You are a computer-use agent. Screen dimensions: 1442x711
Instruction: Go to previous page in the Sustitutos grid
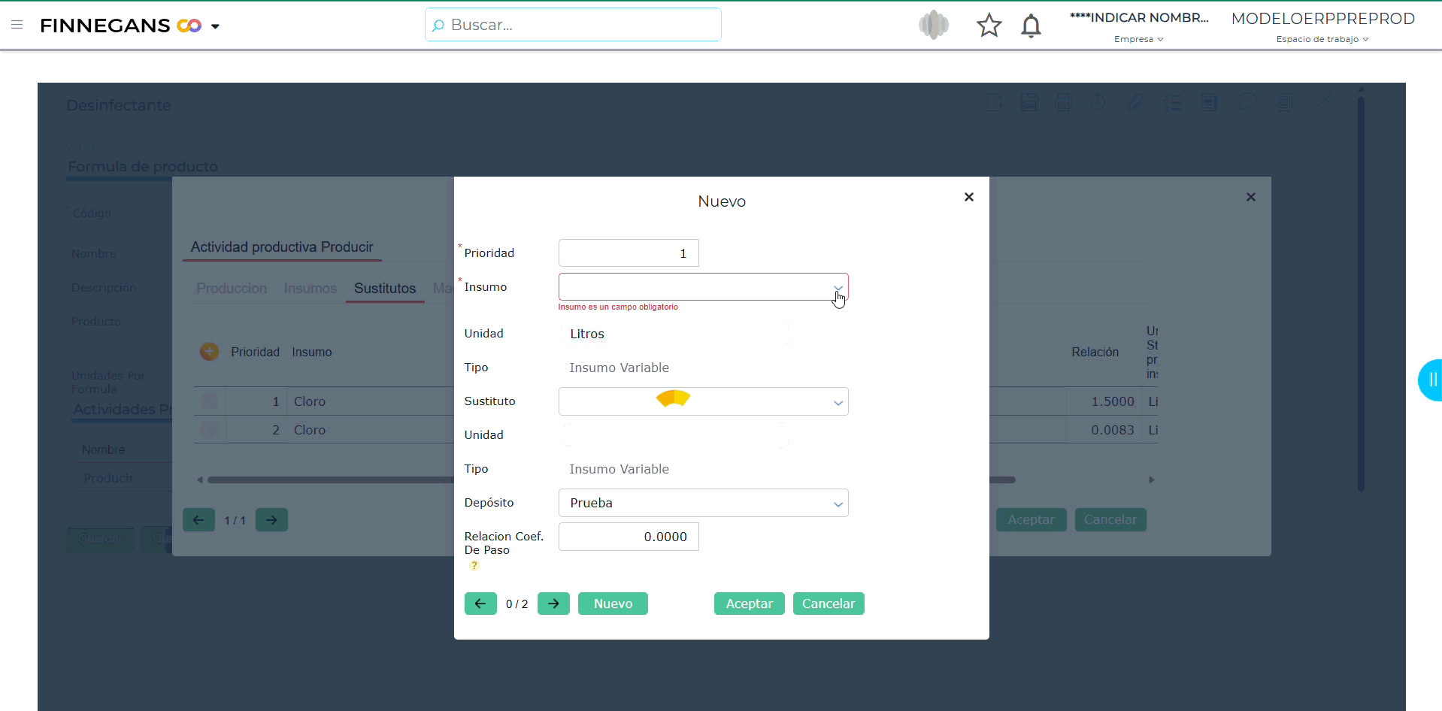pos(198,520)
